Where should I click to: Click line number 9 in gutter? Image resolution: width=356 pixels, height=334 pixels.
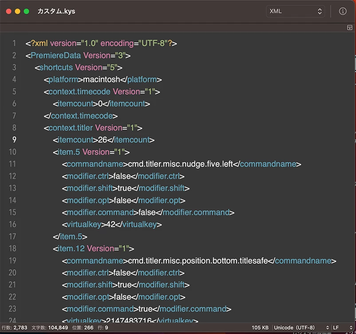14,140
